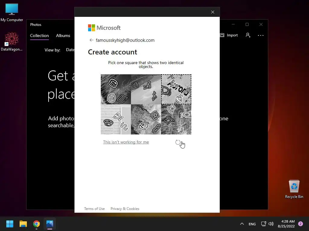The image size is (309, 231).
Task: Open File Explorer from taskbar
Action: 23,224
